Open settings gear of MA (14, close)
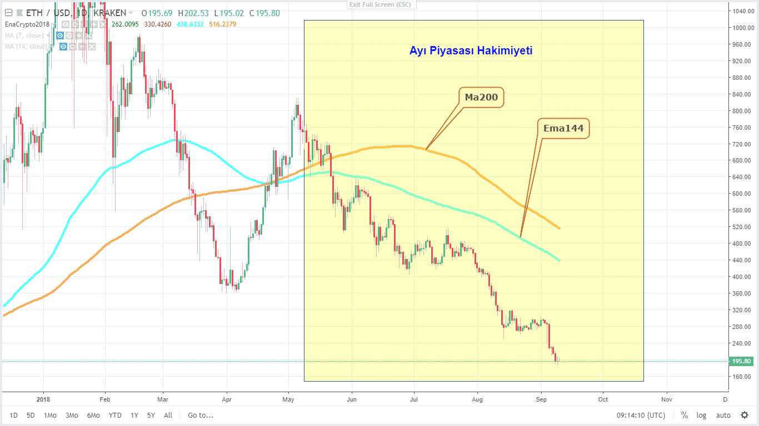This screenshot has width=759, height=426. click(x=73, y=47)
